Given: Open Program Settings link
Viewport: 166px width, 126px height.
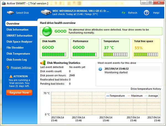Looking at the screenshot, I should click(x=21, y=68).
